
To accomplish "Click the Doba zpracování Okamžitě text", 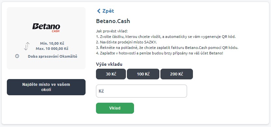I will coord(53,56).
